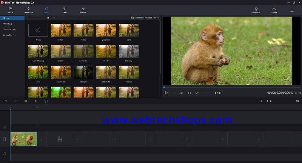Adjust the timeline zoom slider
Image resolution: width=302 pixels, height=163 pixels.
(x=271, y=101)
